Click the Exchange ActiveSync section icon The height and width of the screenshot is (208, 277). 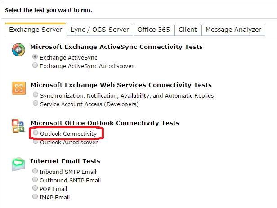[18, 50]
